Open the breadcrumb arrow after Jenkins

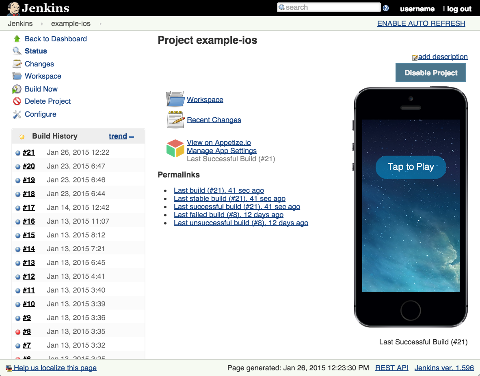[x=42, y=23]
